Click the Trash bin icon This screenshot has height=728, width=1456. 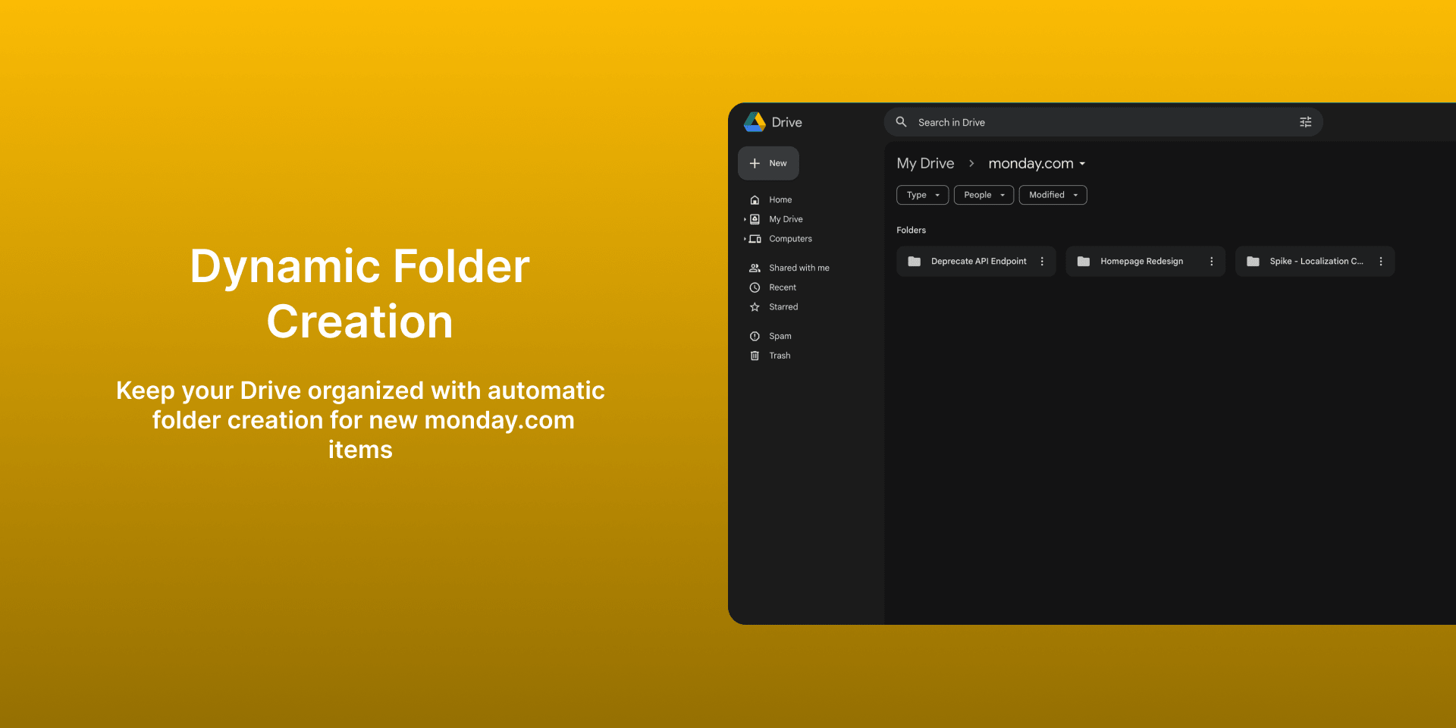(x=755, y=356)
